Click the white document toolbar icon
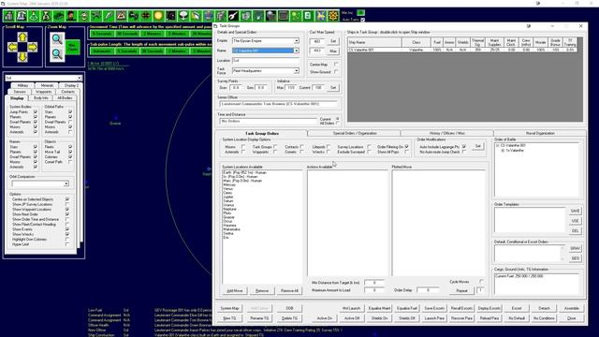599x337 pixels. click(308, 16)
